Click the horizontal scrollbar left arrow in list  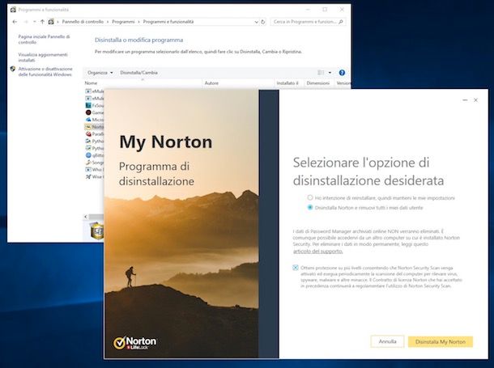coord(86,217)
